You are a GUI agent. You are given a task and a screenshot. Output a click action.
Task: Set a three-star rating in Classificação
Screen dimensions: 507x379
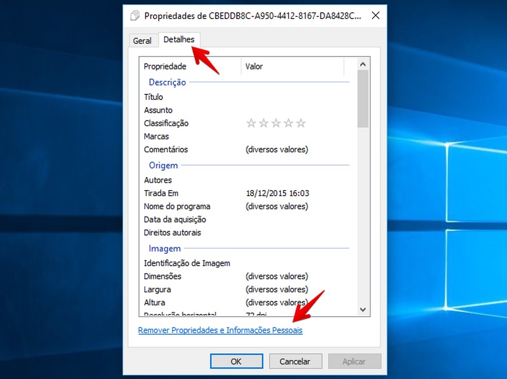pos(276,123)
